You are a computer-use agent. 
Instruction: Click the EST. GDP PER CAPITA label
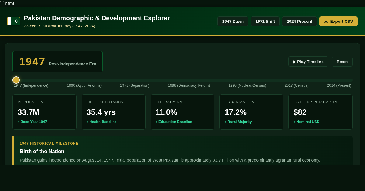315,102
